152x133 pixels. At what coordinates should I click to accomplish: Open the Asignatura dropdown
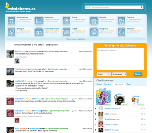(x=119, y=74)
